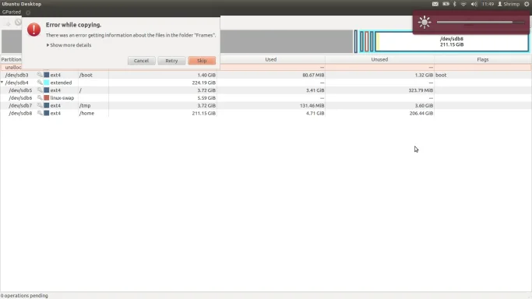The width and height of the screenshot is (532, 299).
Task: Select the /dev/sdb5 partition row
Action: point(266,90)
